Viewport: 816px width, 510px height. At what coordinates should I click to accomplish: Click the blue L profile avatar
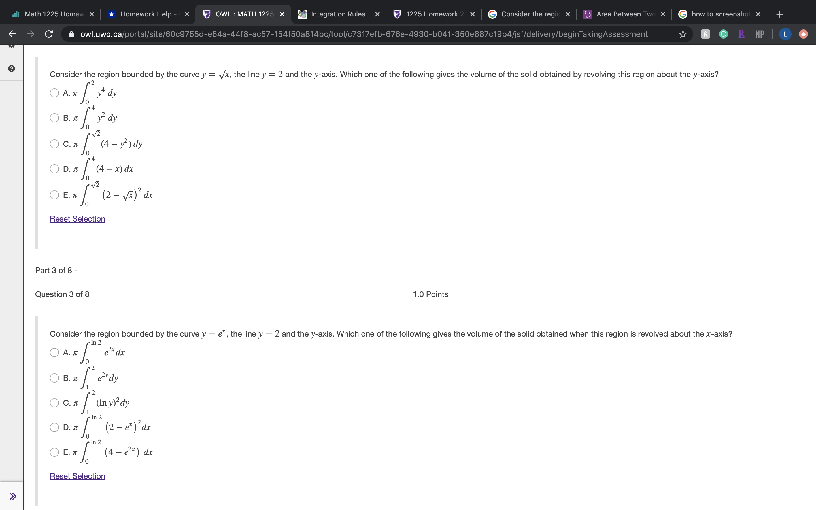[785, 34]
